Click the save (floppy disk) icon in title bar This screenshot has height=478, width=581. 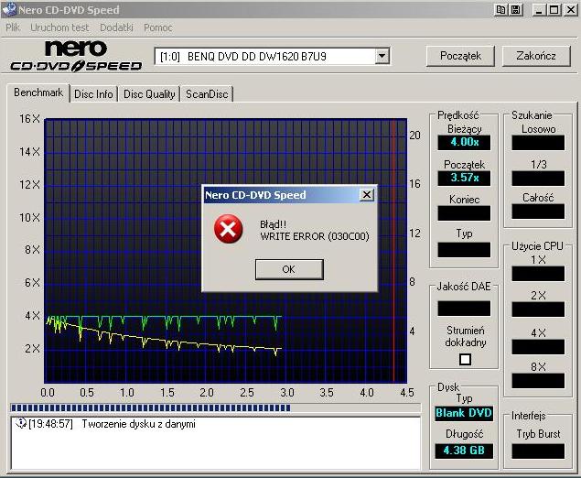[x=515, y=10]
